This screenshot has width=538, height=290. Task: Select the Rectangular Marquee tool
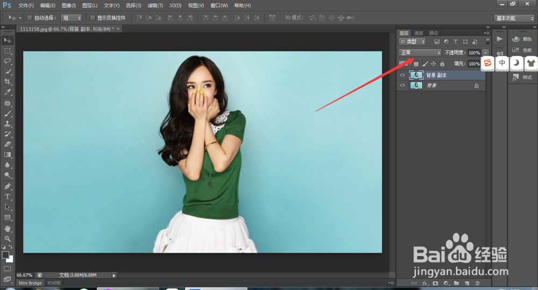(7, 51)
